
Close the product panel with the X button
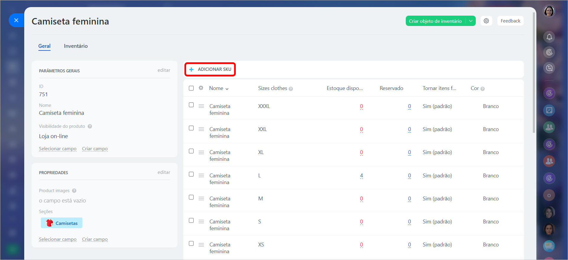16,20
